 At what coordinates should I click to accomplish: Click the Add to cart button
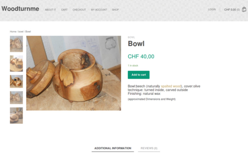point(139,75)
